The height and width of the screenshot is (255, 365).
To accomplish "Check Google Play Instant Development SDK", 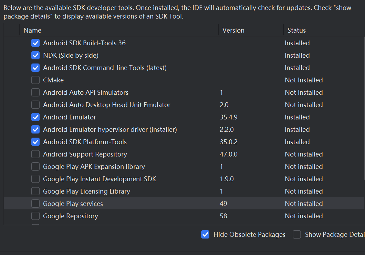I will tap(35, 179).
